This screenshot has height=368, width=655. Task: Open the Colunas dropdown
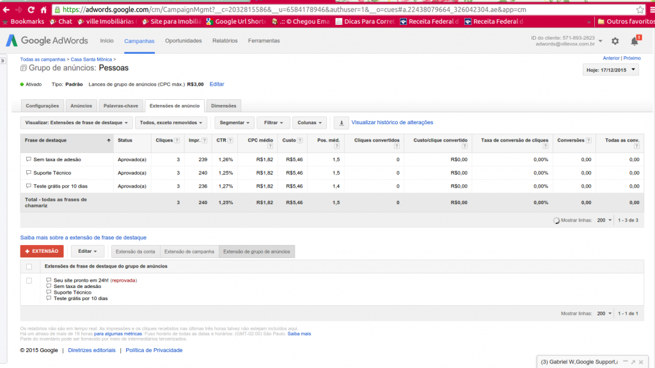pyautogui.click(x=312, y=122)
